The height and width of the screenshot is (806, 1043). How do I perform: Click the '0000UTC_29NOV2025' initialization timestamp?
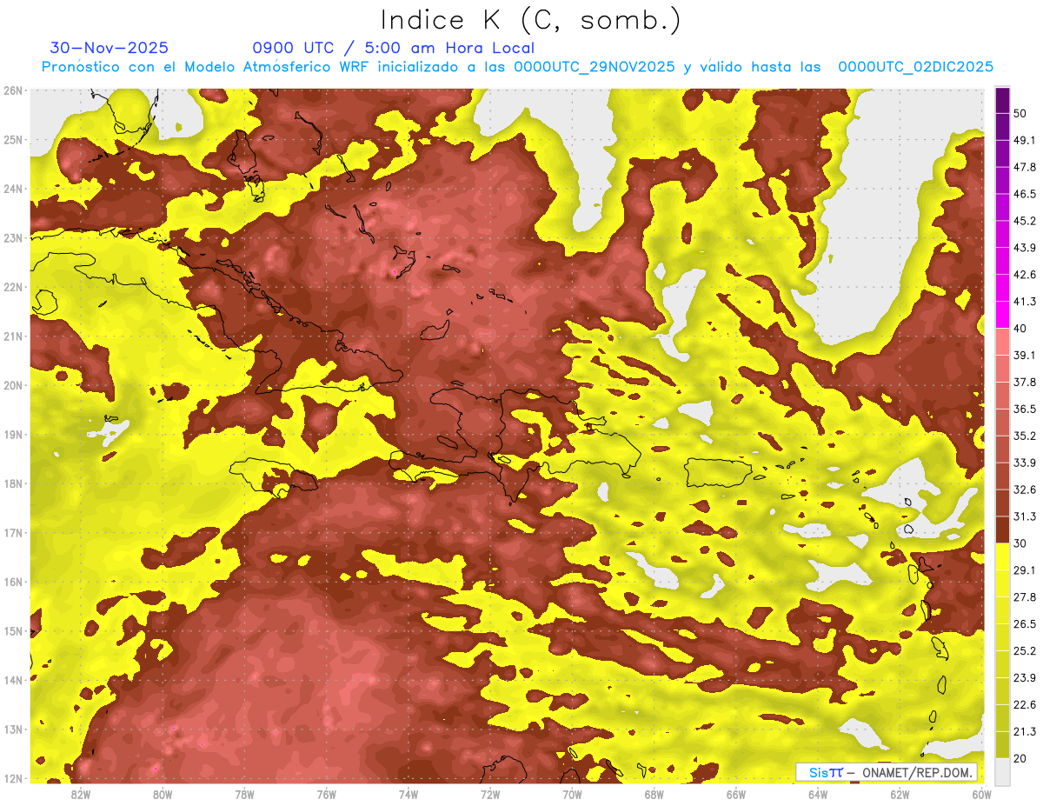pos(595,67)
